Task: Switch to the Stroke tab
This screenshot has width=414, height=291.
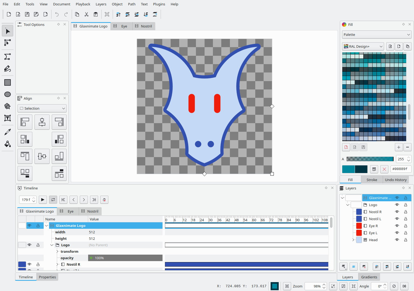Action: [x=372, y=180]
